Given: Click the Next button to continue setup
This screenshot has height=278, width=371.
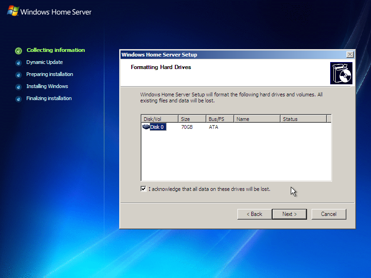Looking at the screenshot, I should 289,214.
